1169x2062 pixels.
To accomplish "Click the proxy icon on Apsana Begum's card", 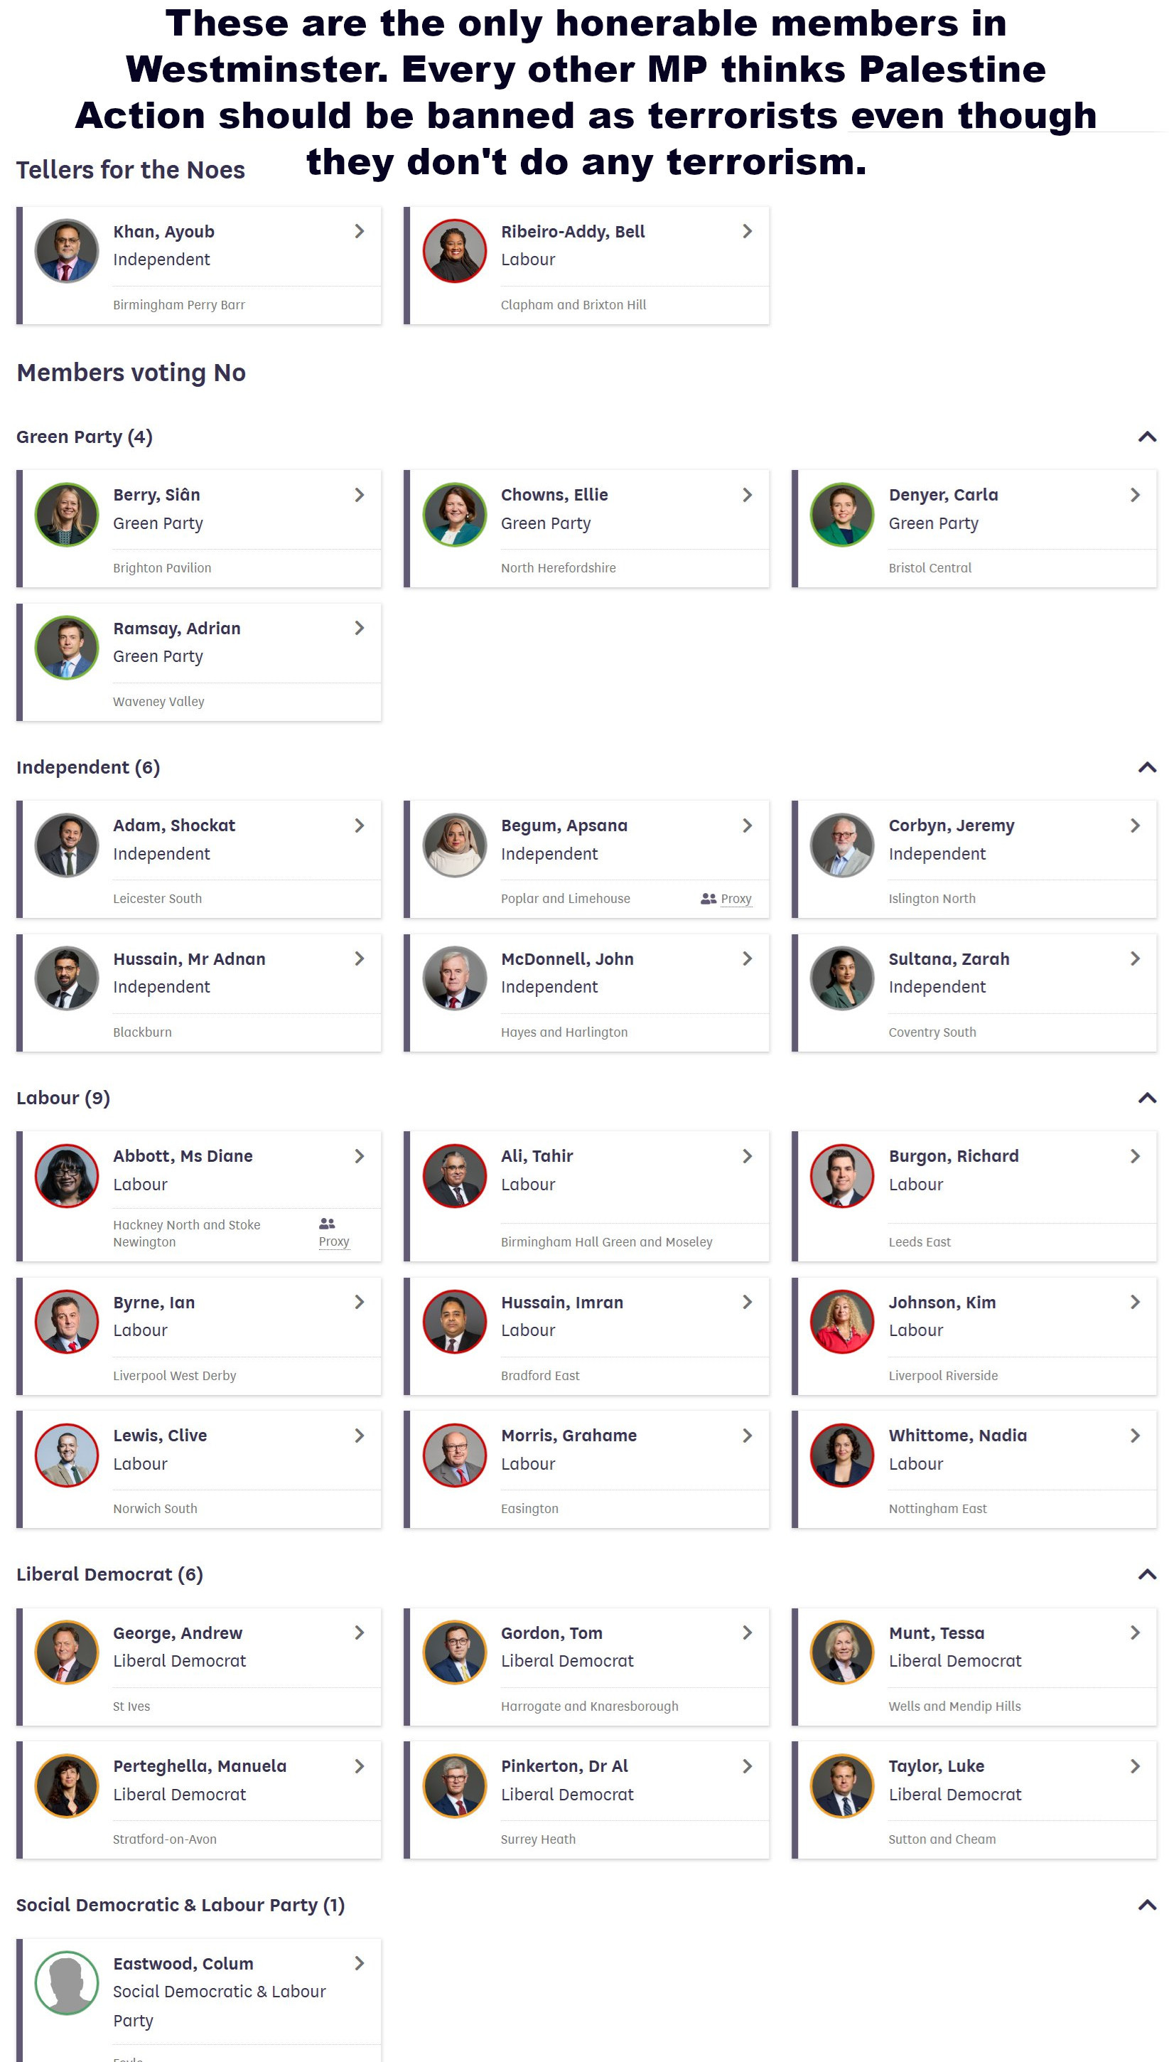I will pos(708,899).
